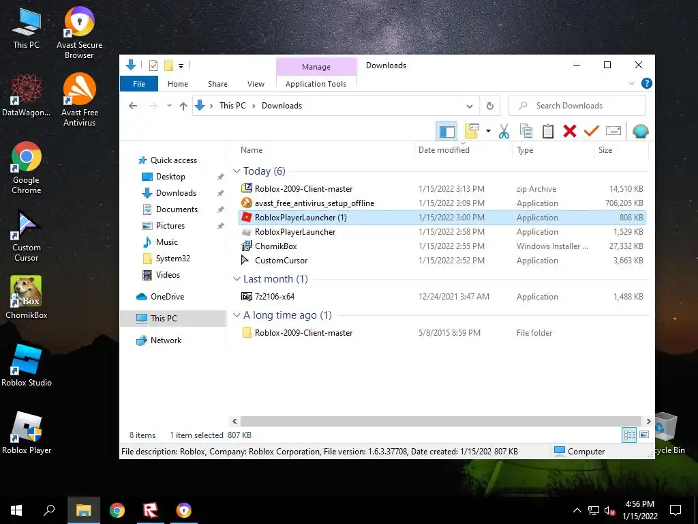Open Avast Secure Browser desktop shortcut
The image size is (698, 524).
(79, 33)
